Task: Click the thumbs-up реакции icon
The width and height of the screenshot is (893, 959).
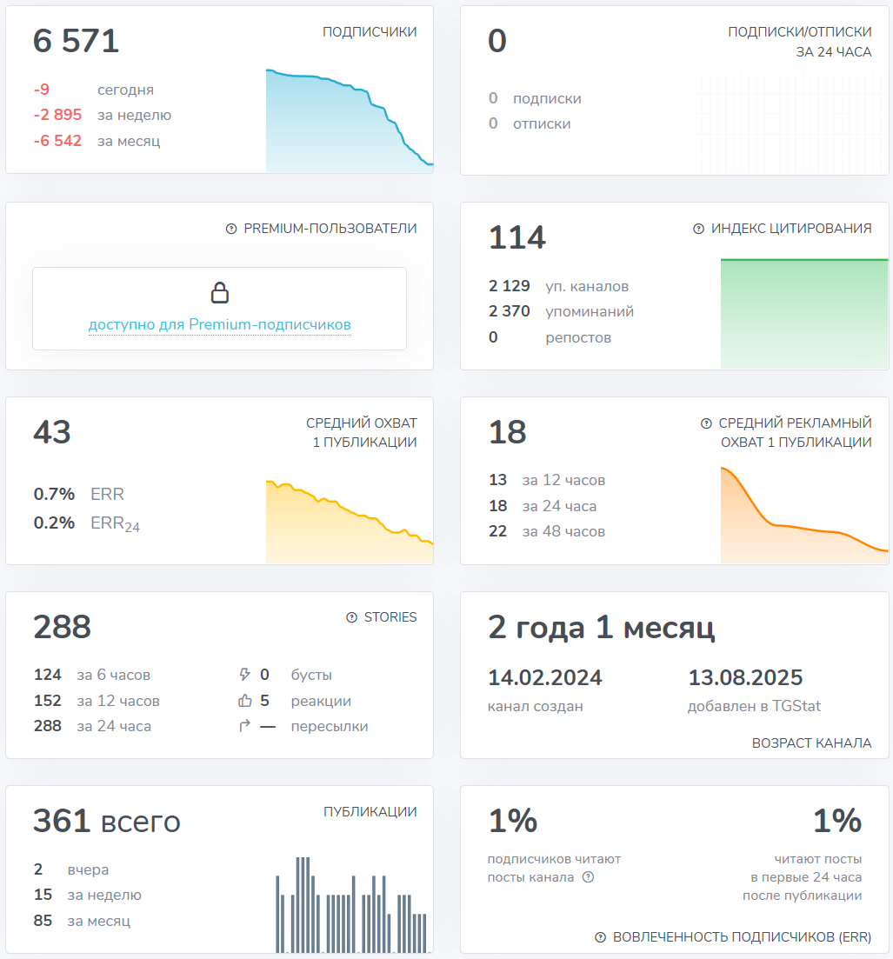Action: (x=244, y=701)
